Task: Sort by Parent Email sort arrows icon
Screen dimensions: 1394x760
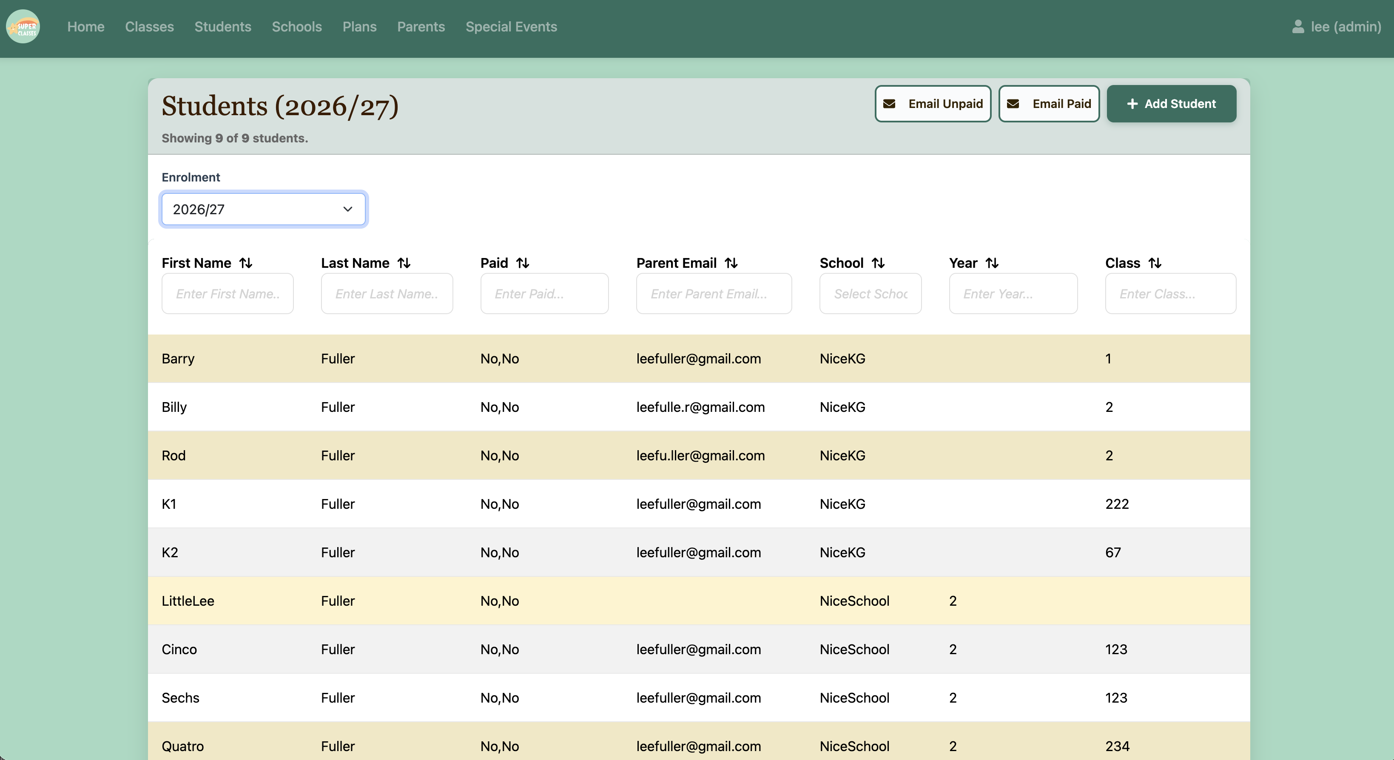Action: pyautogui.click(x=731, y=263)
